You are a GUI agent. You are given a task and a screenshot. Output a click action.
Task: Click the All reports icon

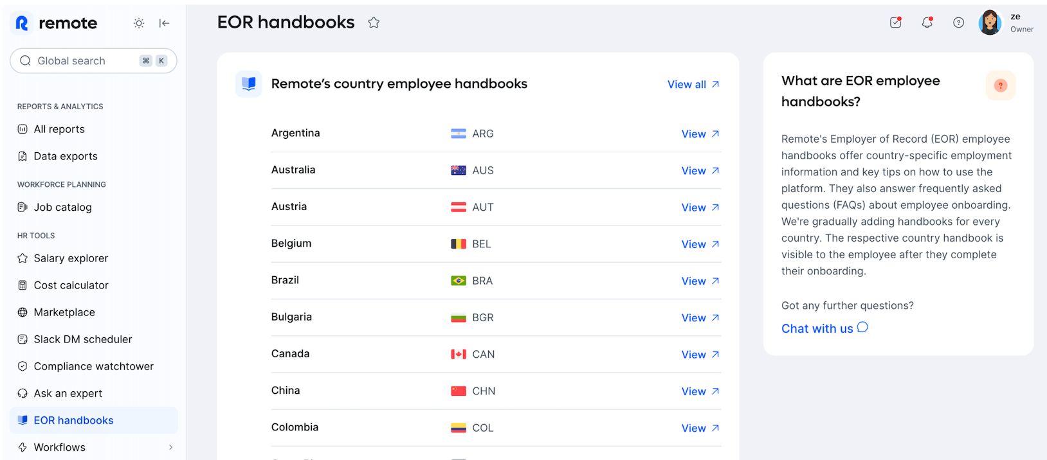click(x=23, y=129)
